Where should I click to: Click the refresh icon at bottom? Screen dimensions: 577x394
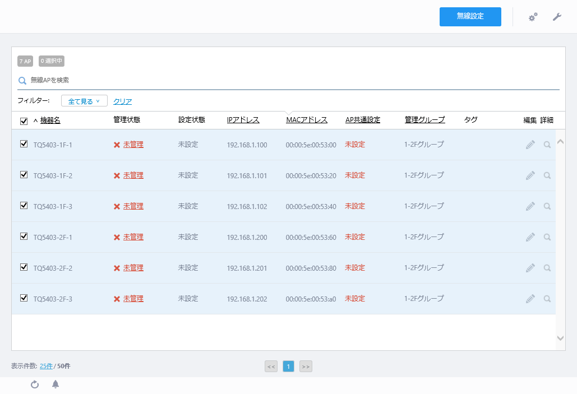click(x=35, y=384)
